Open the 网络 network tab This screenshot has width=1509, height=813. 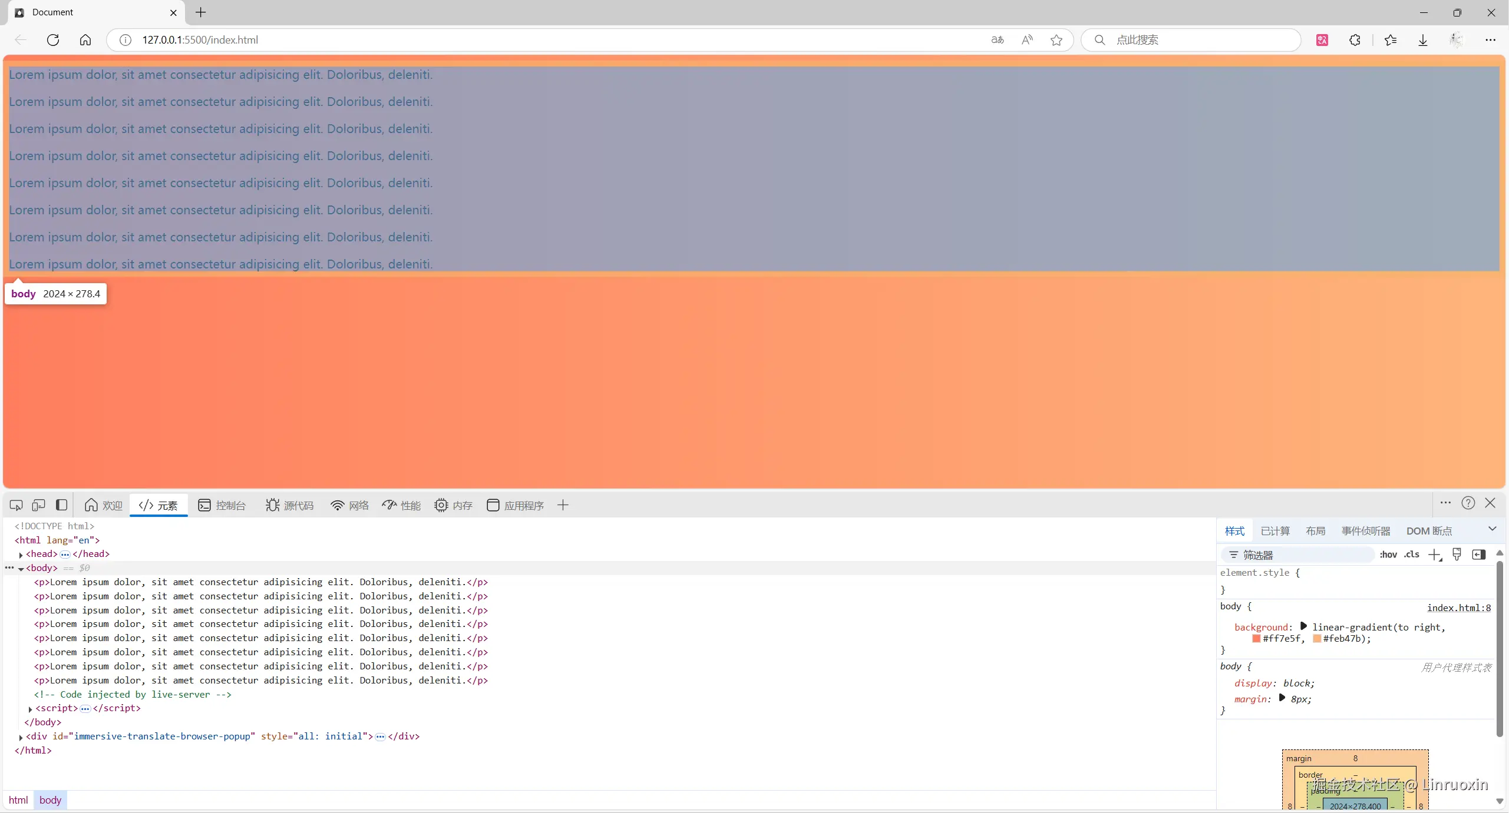[x=349, y=505]
